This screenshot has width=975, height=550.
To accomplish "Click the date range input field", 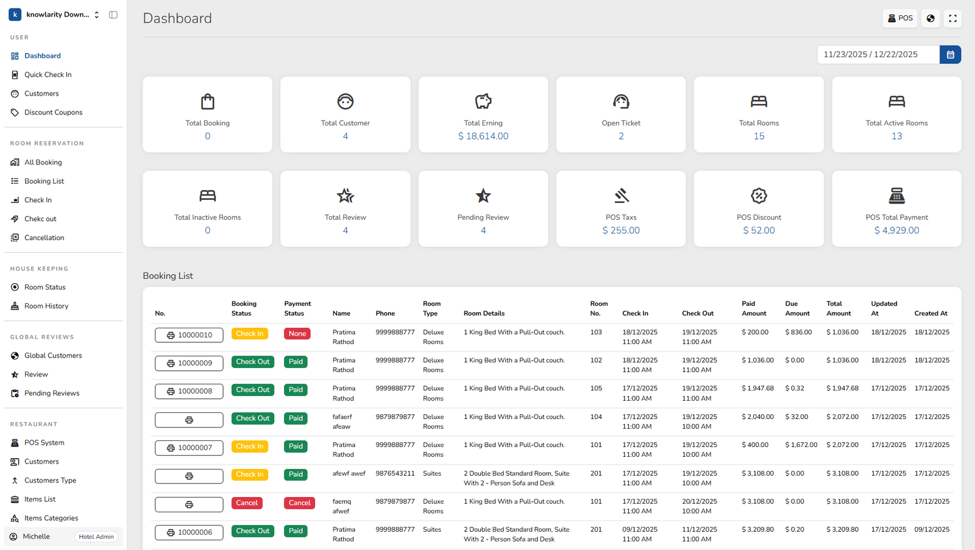I will point(877,55).
